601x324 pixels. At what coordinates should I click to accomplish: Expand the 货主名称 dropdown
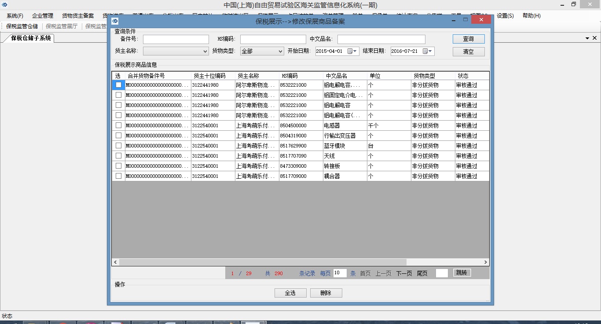pyautogui.click(x=205, y=52)
